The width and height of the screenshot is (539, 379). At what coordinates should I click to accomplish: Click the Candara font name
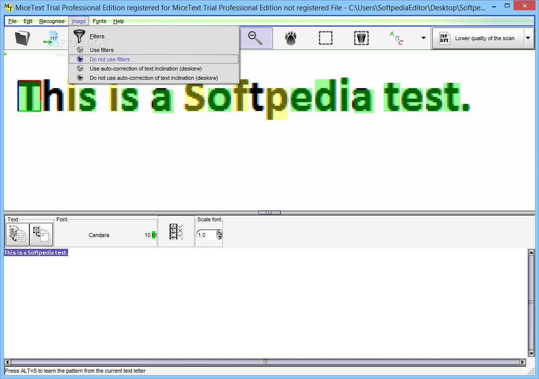[99, 235]
